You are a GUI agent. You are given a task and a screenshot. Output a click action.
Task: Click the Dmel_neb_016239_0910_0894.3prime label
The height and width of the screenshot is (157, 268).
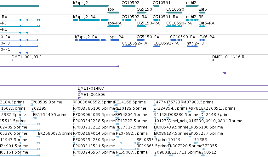pos(205,121)
